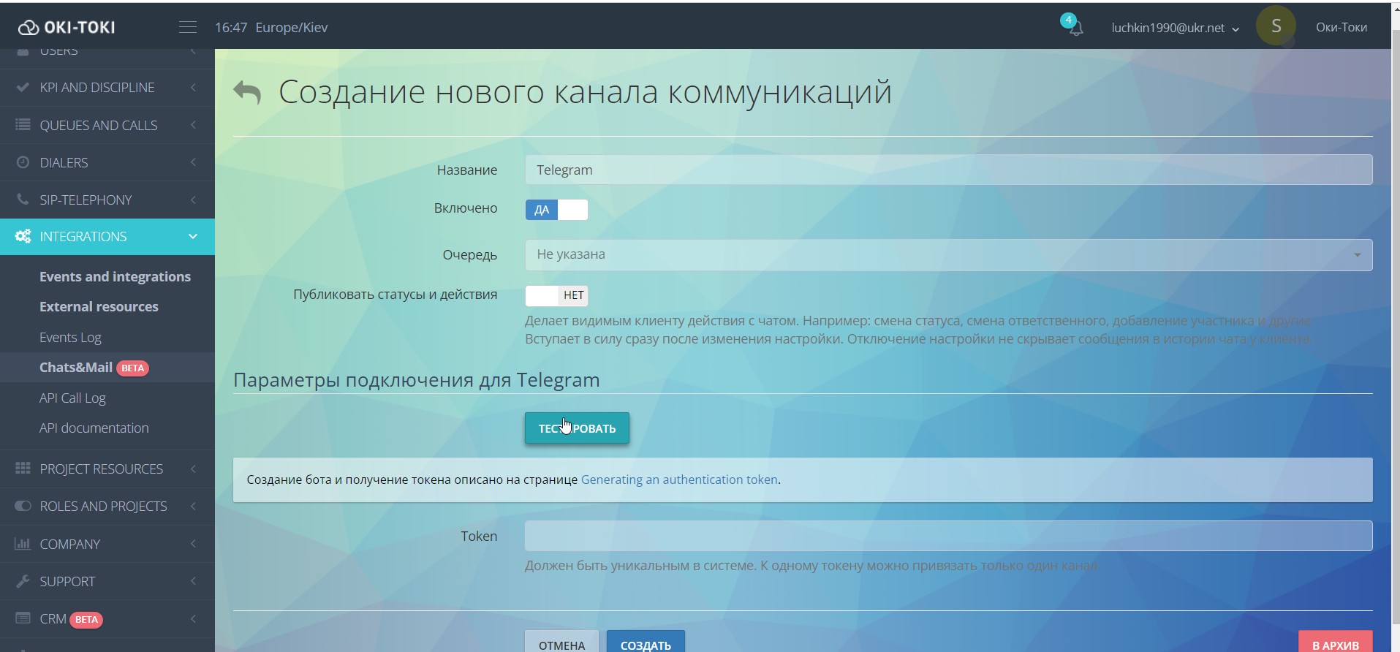Viewport: 1400px width, 652px height.
Task: Expand QUEUES AND CALLS menu section
Action: tap(107, 125)
